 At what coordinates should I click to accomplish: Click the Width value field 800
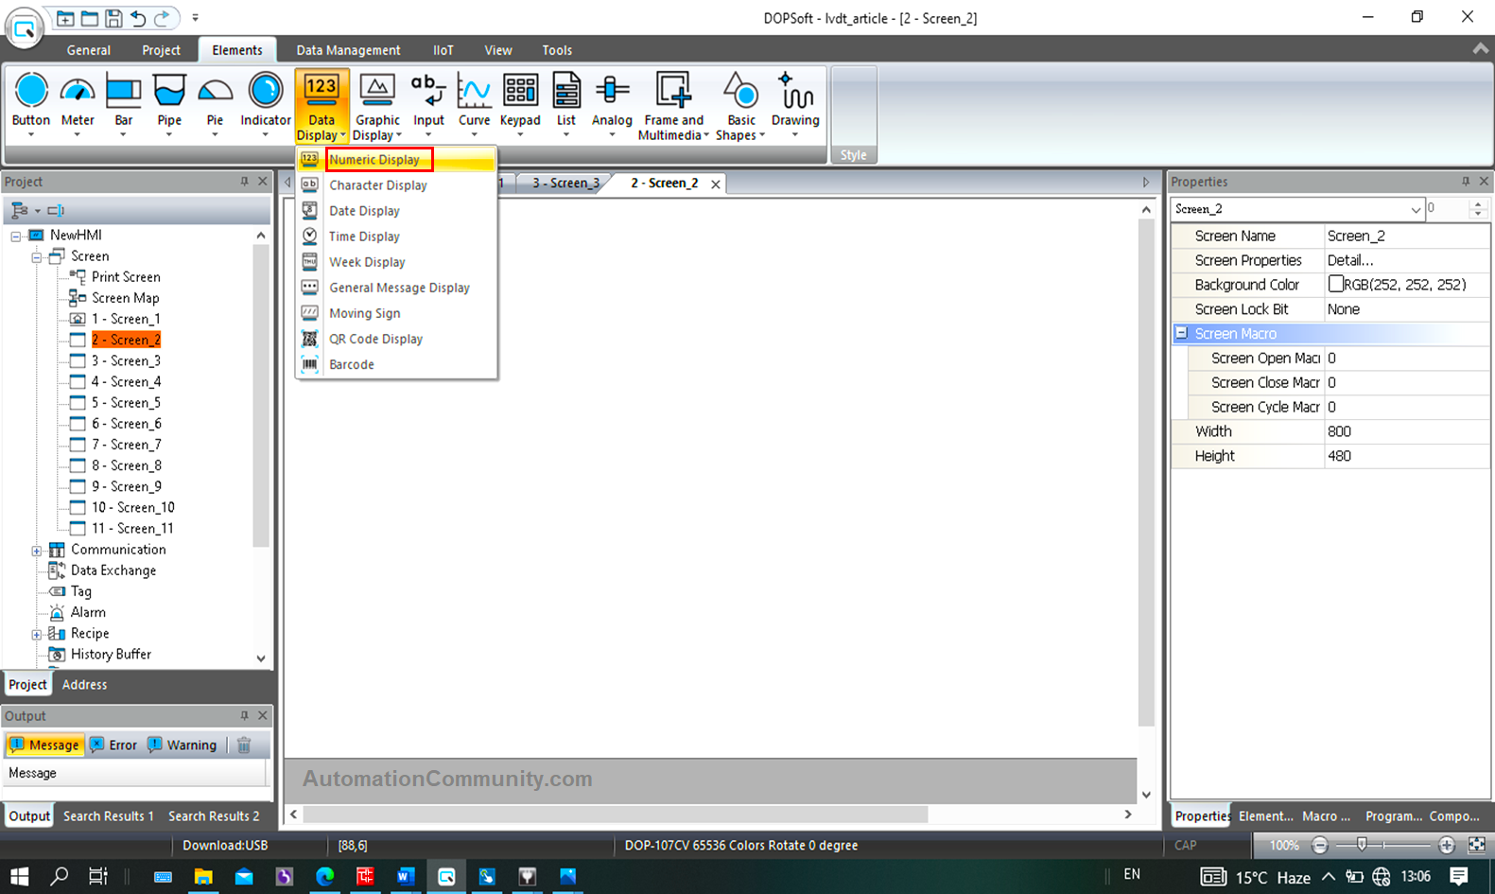point(1405,431)
